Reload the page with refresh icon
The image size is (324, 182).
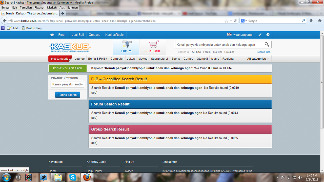click(235, 21)
